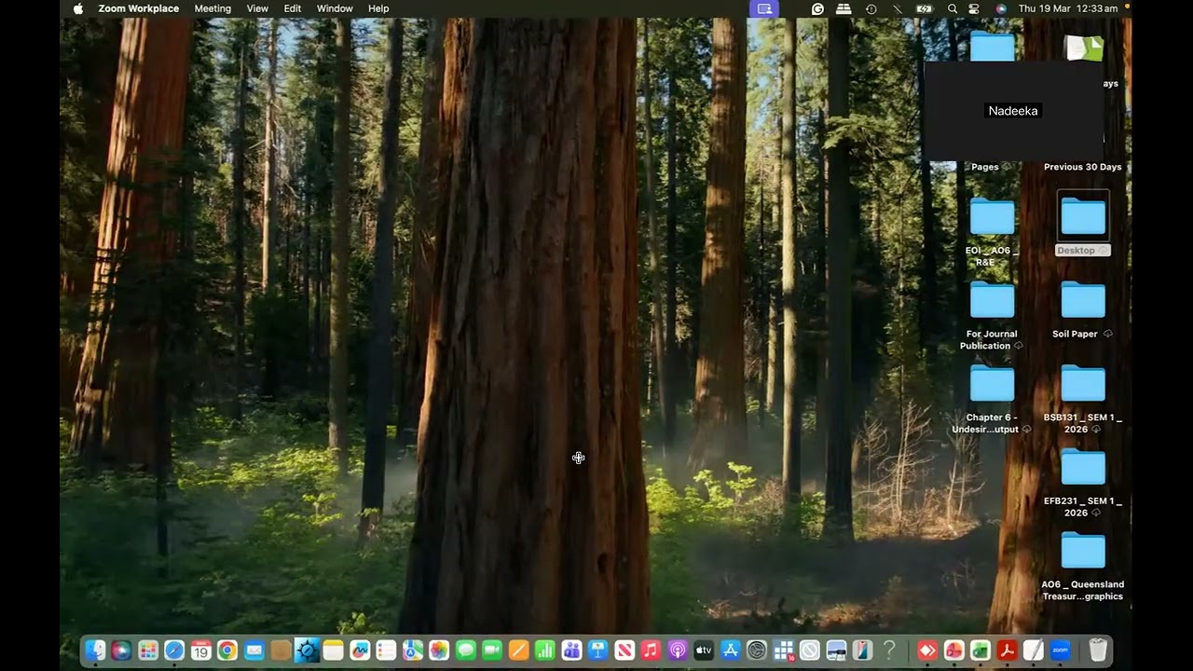Open Microsoft Excel in dock
1193x671 pixels.
[979, 650]
